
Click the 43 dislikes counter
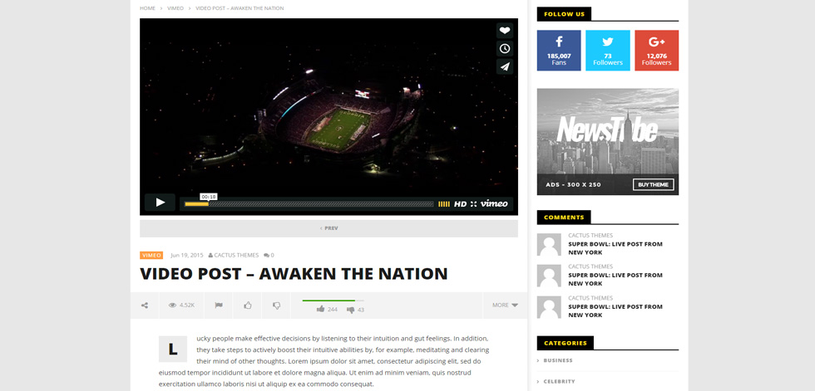[356, 310]
